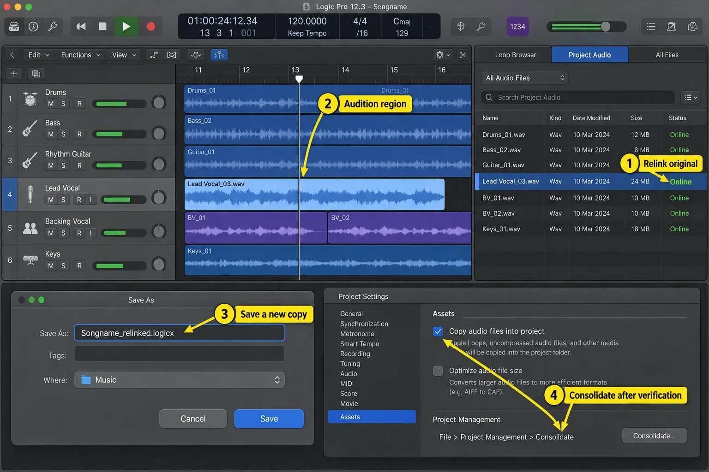Stop playback

tap(102, 27)
